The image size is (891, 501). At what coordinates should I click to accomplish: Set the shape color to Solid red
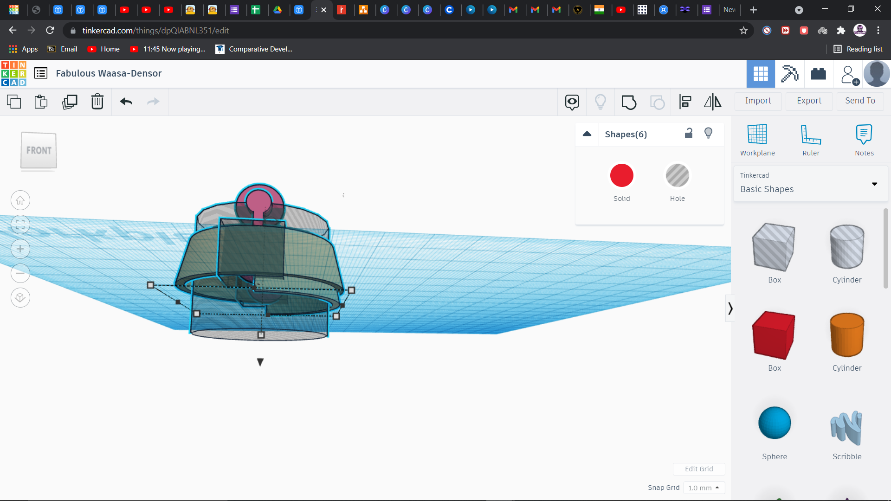pyautogui.click(x=621, y=175)
